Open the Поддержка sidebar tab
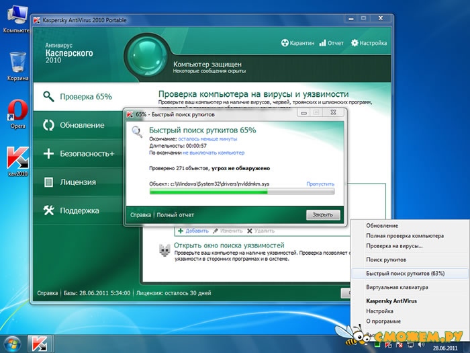The image size is (470, 353). click(x=78, y=210)
